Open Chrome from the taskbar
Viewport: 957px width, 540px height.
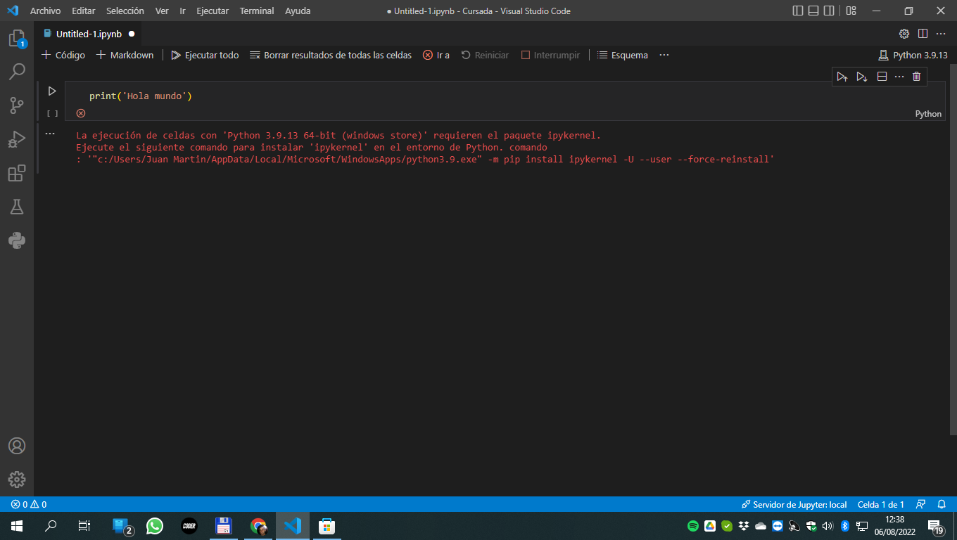(259, 526)
